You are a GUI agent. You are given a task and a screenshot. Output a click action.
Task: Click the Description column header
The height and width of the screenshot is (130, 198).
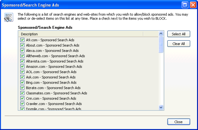point(81,34)
